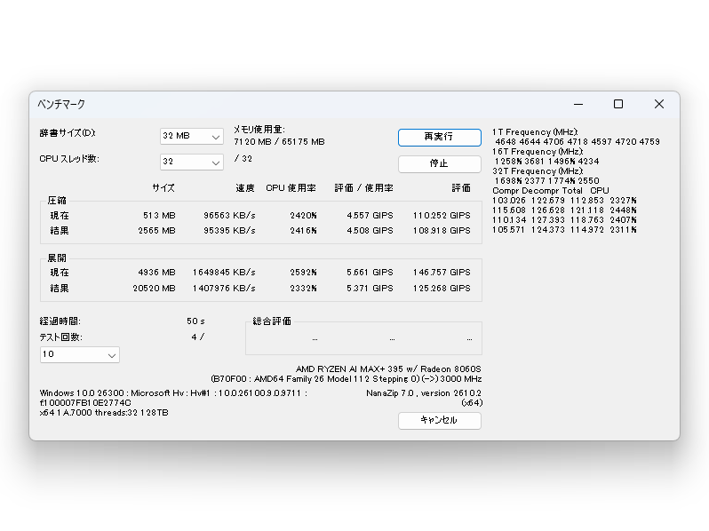Image resolution: width=709 pixels, height=531 pixels.
Task: Click the Compr Decompr Total CPU header
Action: (x=551, y=191)
